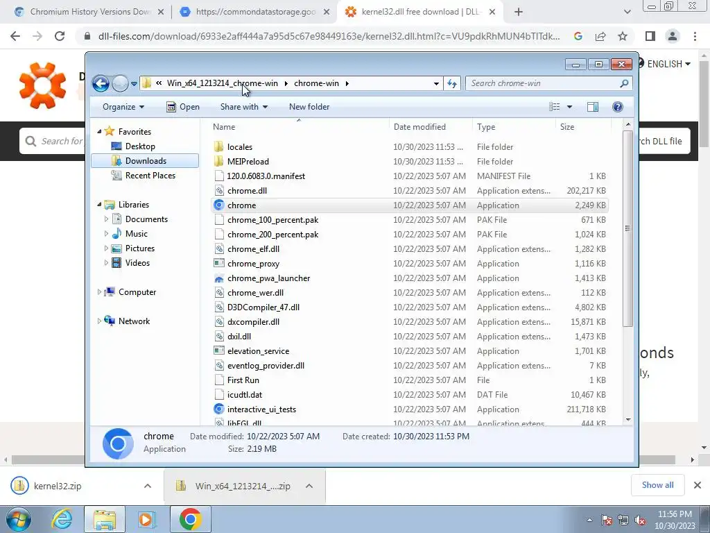Open the Share with menu
This screenshot has width=710, height=533.
243,107
